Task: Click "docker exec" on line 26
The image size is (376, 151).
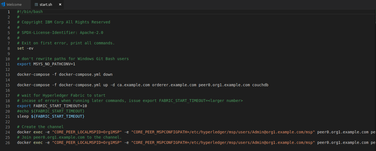Action: [x=30, y=142]
